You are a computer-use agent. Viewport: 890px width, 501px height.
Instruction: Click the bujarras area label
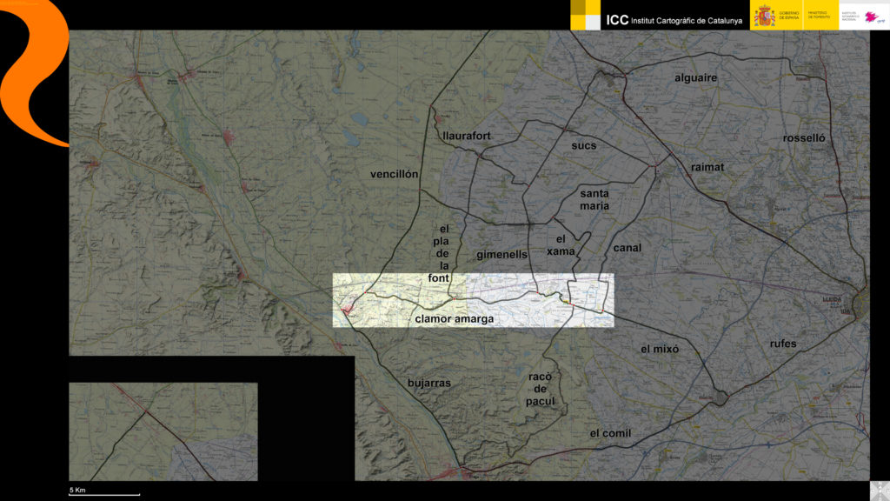click(x=428, y=383)
